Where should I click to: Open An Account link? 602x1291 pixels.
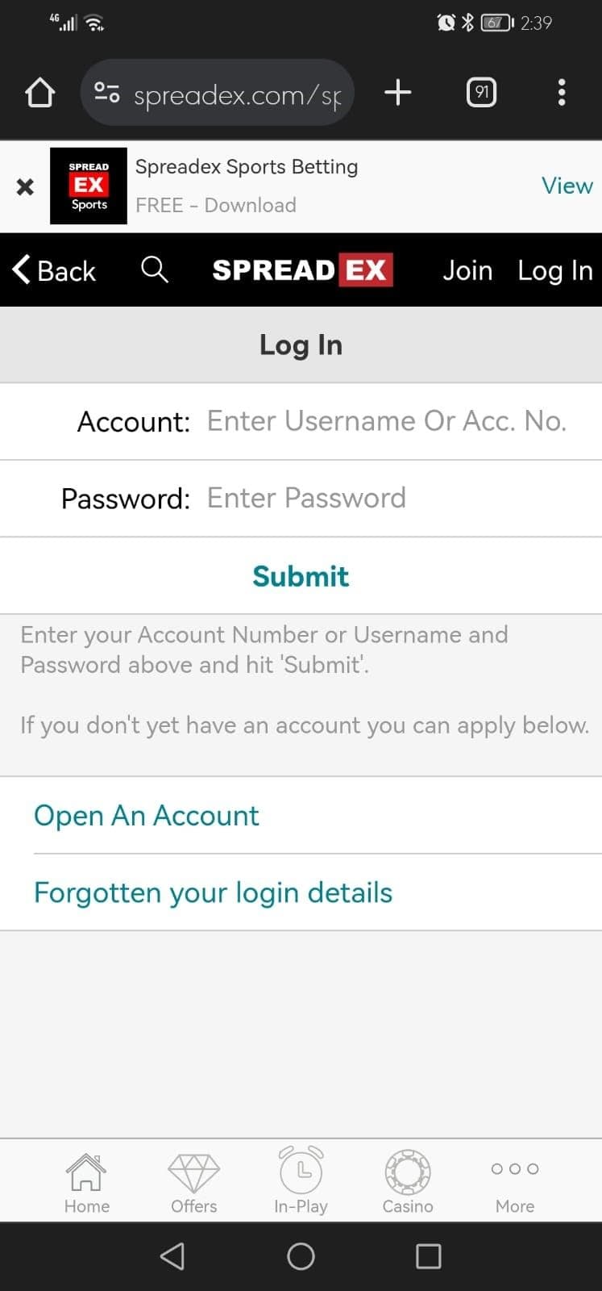point(146,815)
